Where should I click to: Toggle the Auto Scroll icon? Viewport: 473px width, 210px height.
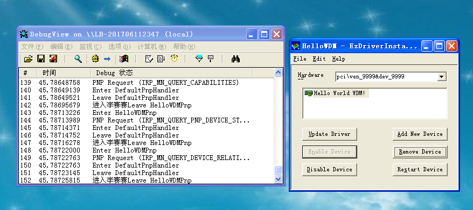click(162, 59)
